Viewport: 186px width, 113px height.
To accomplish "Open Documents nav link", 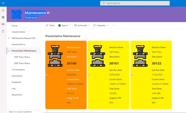I will tap(17, 76).
